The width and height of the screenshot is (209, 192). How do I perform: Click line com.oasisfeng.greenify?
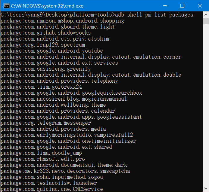[45, 69]
